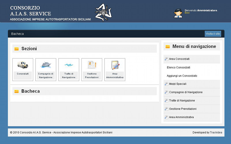Click the Benvenuto Amministratore text

201,10
